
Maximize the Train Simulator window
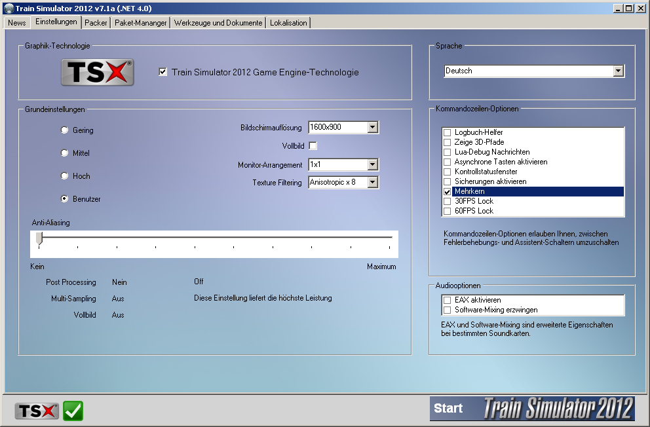pos(629,9)
